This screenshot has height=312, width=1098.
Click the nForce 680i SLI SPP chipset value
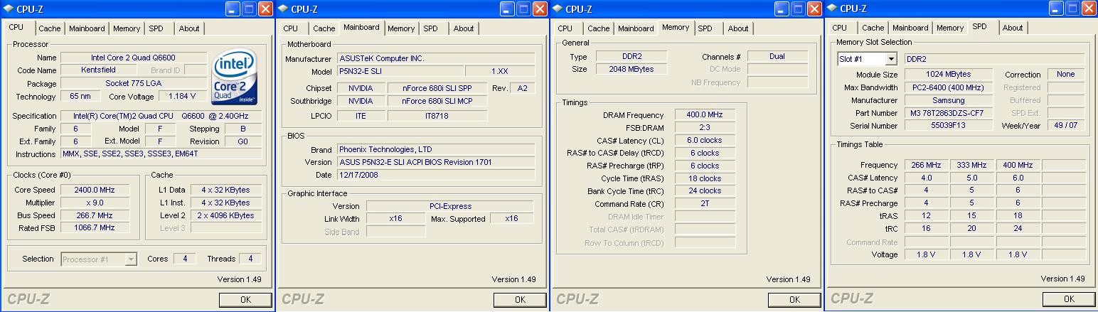pyautogui.click(x=437, y=88)
